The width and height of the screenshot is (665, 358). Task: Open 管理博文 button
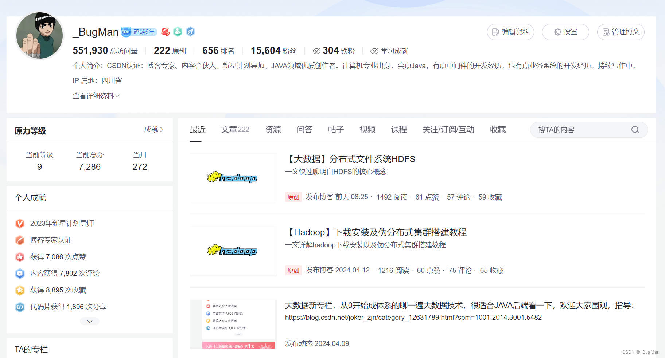tap(621, 32)
